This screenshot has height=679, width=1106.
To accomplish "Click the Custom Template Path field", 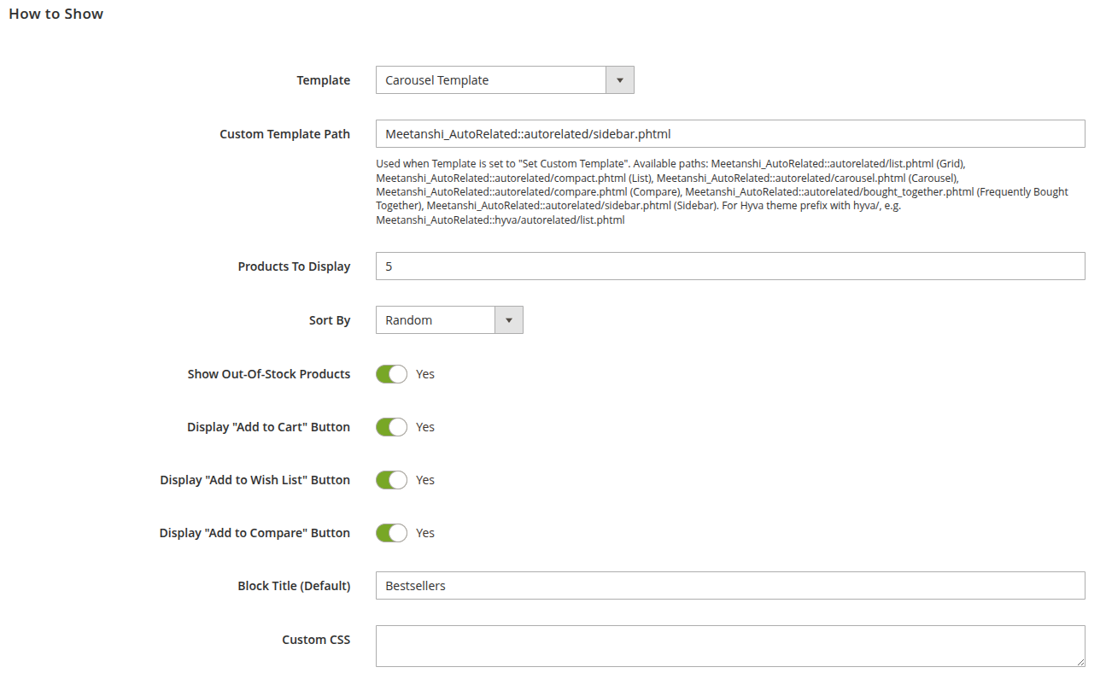I will 730,134.
